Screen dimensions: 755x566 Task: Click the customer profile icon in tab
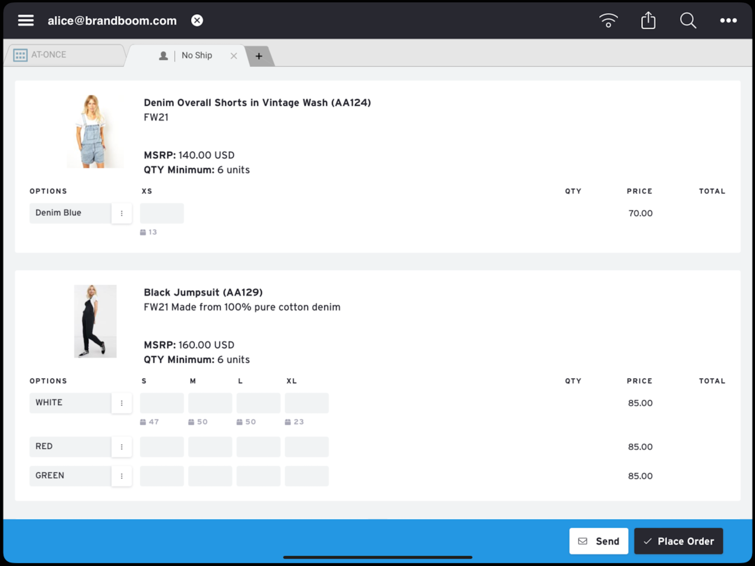(x=164, y=56)
